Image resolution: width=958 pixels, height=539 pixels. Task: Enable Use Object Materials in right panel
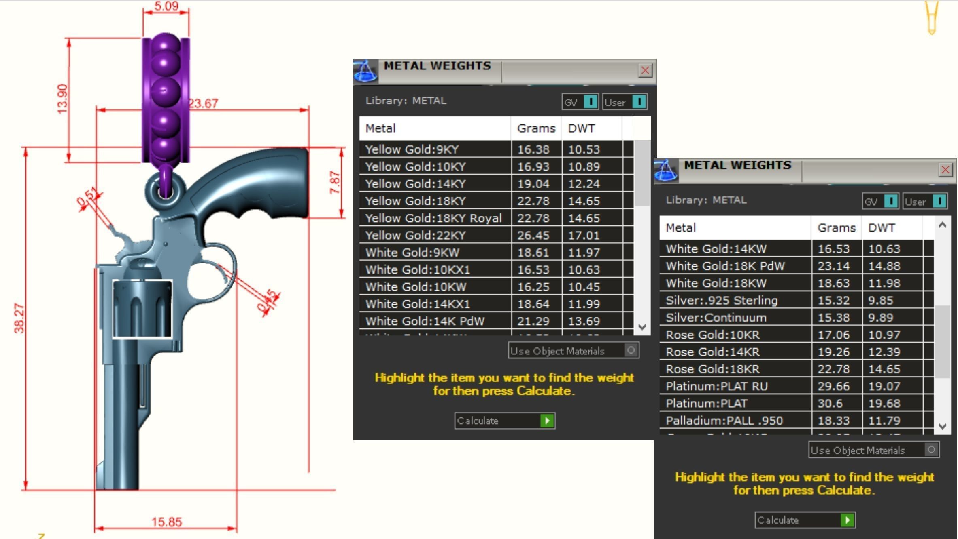coord(931,450)
